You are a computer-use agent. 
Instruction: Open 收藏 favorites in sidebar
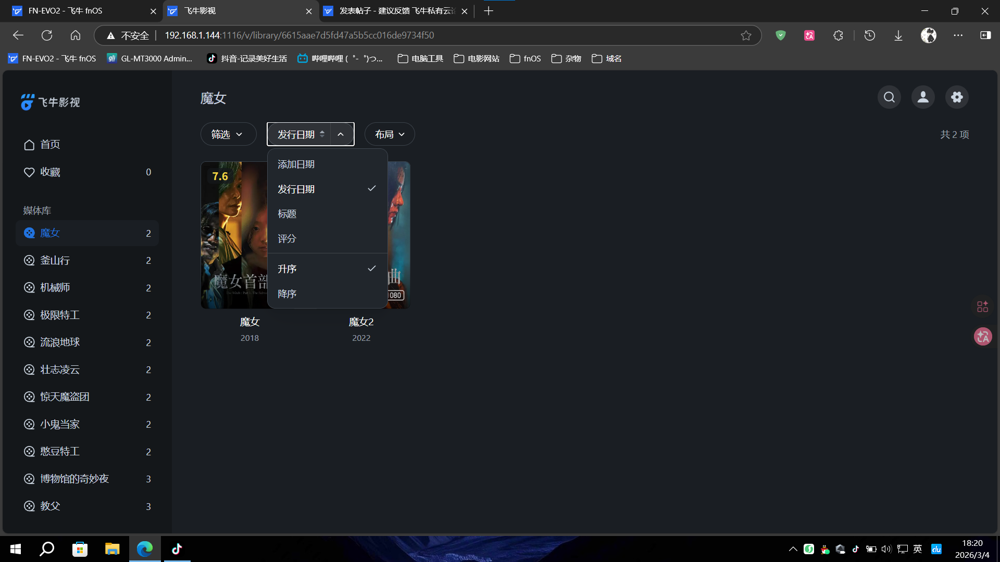pyautogui.click(x=50, y=172)
